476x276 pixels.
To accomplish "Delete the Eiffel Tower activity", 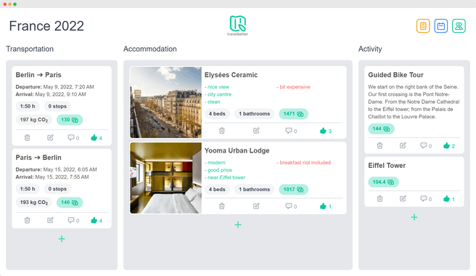I will (379, 199).
